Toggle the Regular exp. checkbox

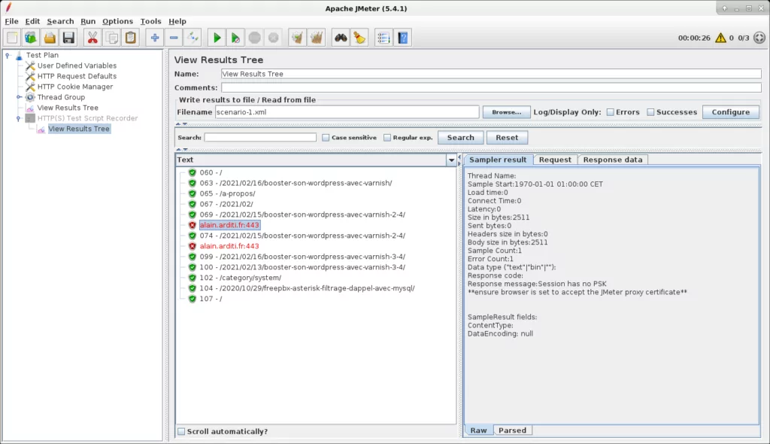point(387,138)
